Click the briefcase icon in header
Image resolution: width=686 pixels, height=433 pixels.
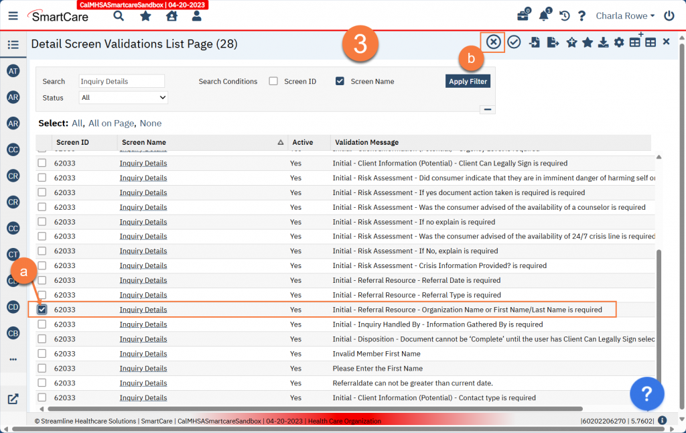point(523,16)
